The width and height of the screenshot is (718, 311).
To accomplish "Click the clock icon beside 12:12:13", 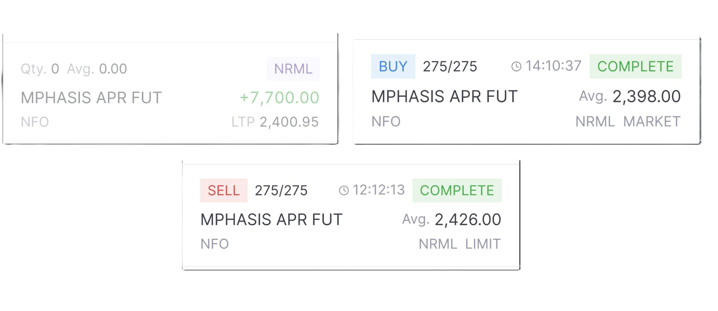I will (344, 190).
